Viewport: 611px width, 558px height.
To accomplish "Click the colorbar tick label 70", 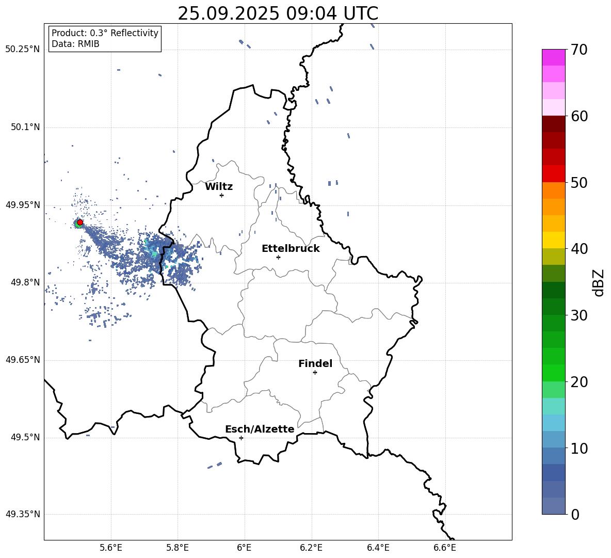I will 580,50.
